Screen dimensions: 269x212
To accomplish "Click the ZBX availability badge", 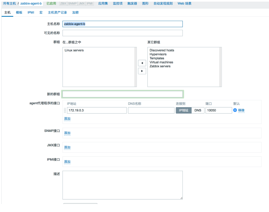I will coord(63,4).
